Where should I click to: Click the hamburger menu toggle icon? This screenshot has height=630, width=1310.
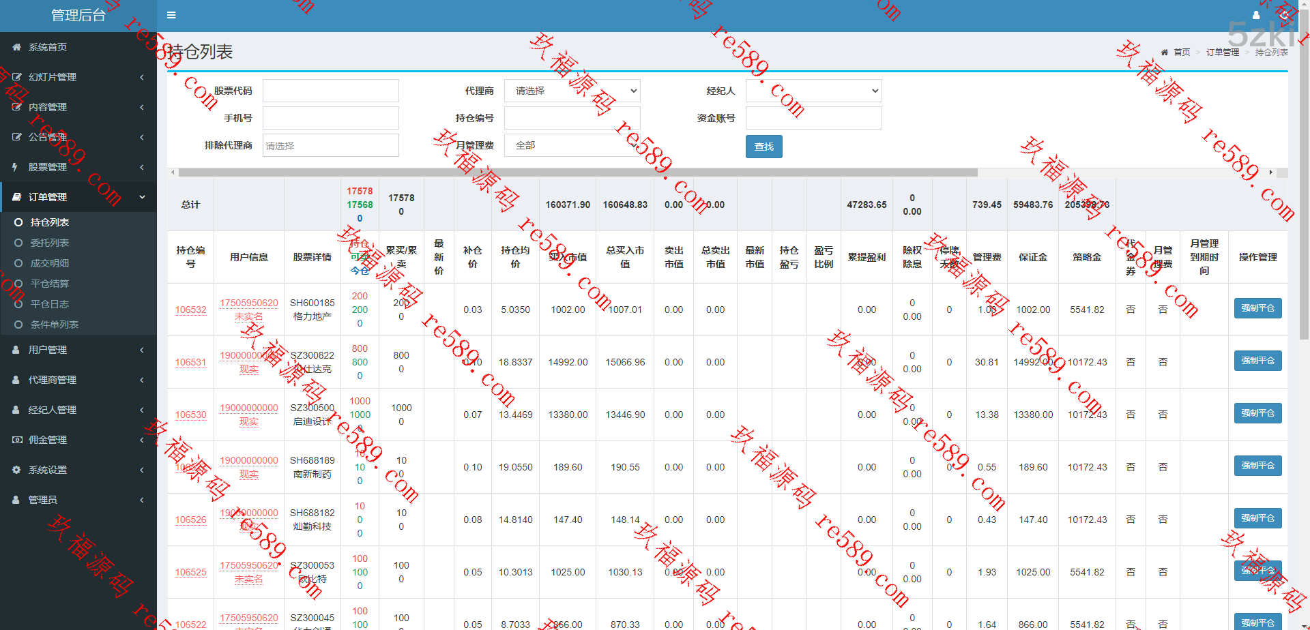point(171,15)
